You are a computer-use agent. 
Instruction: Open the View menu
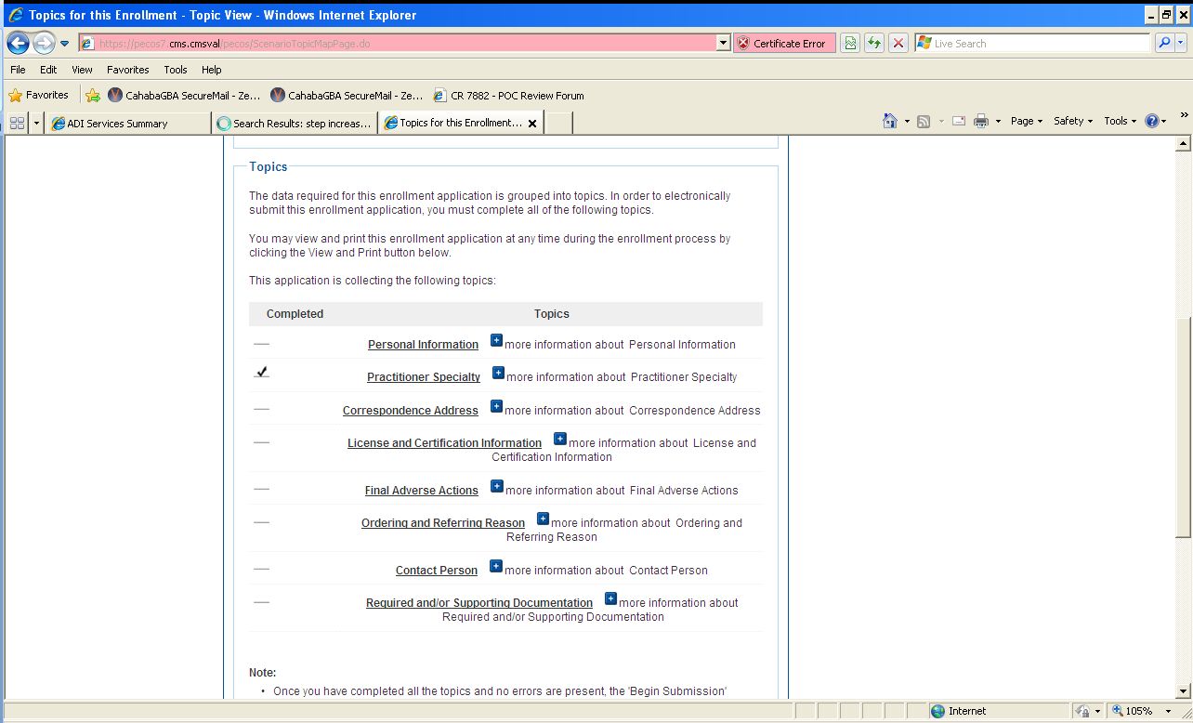point(83,70)
